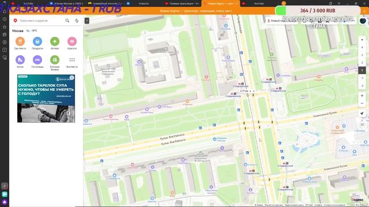Click the plus icon in the browser sidebar
This screenshot has height=207, width=369.
[5, 186]
